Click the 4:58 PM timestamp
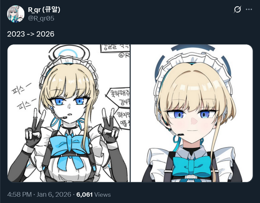This screenshot has height=203, width=260. click(x=19, y=194)
